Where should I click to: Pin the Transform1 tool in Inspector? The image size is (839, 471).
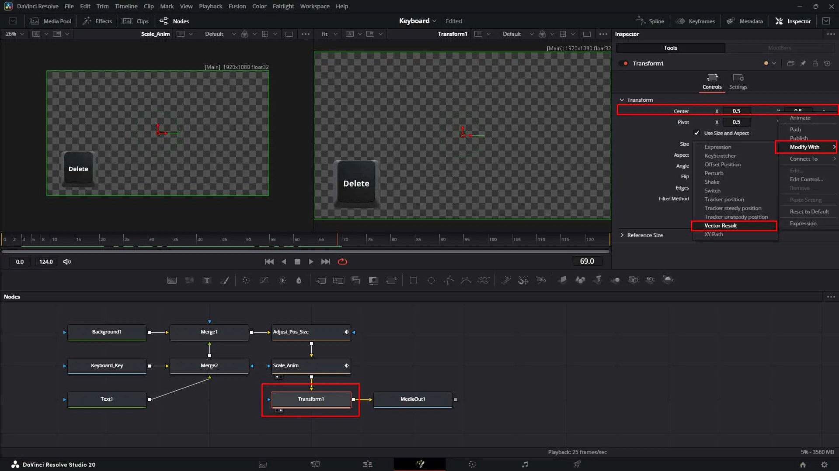point(803,63)
